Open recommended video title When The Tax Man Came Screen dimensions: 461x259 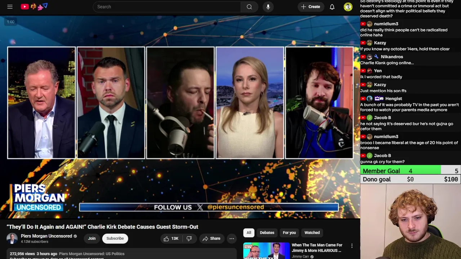(317, 248)
